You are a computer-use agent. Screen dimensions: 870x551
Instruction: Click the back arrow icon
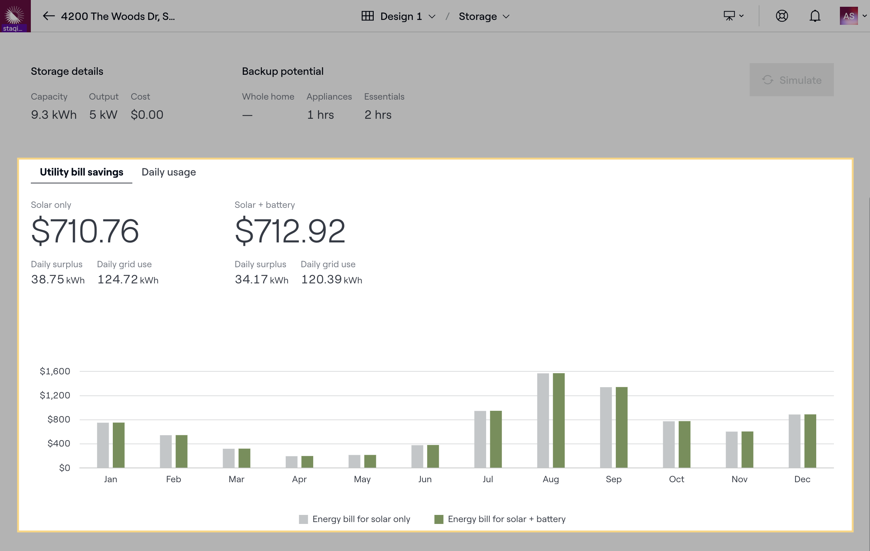pyautogui.click(x=49, y=16)
